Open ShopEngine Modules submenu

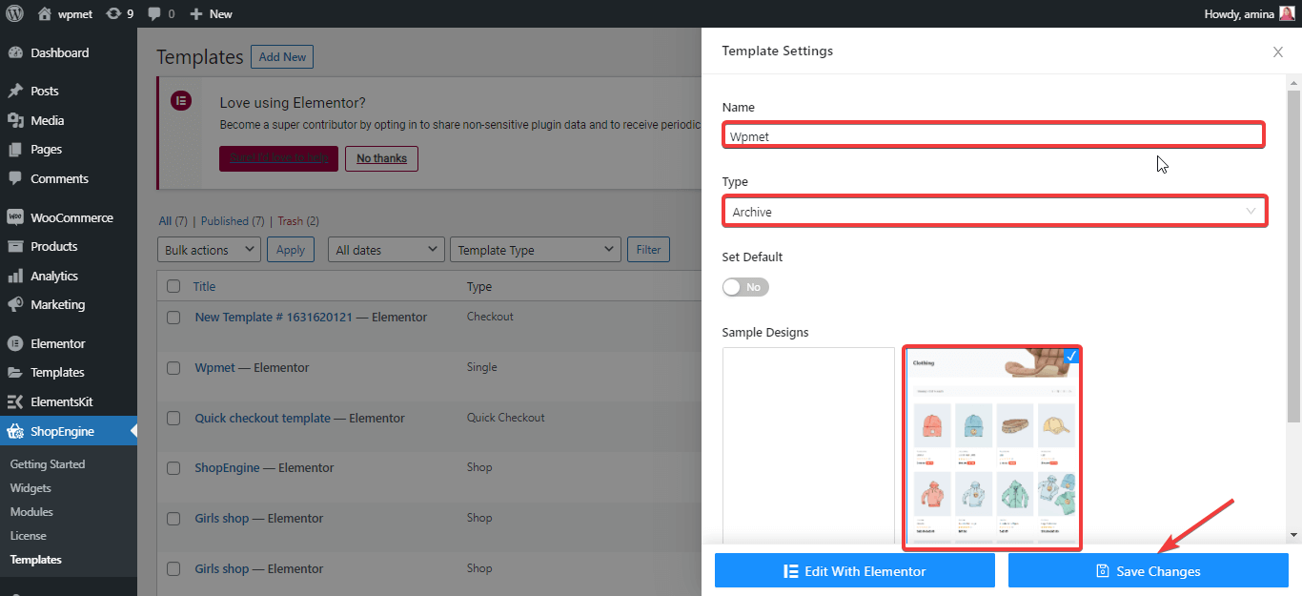[31, 511]
